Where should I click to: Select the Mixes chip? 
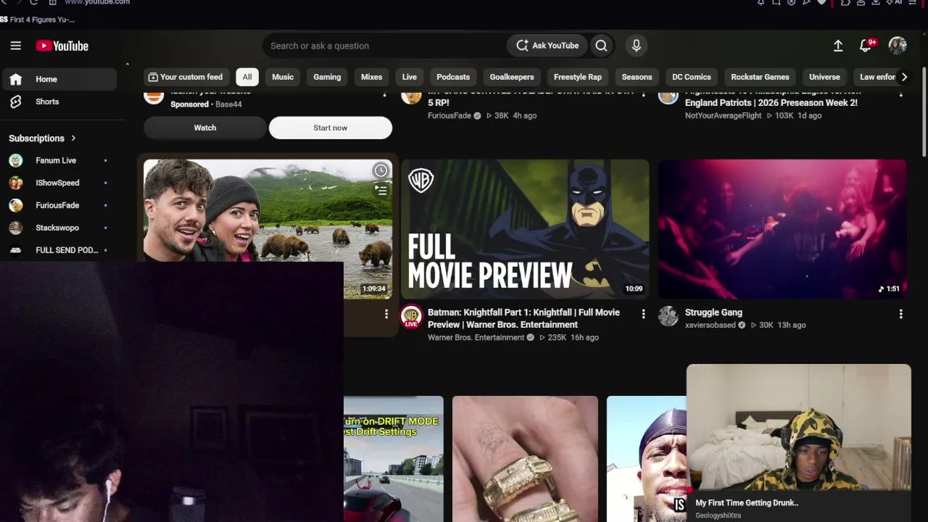pyautogui.click(x=371, y=77)
